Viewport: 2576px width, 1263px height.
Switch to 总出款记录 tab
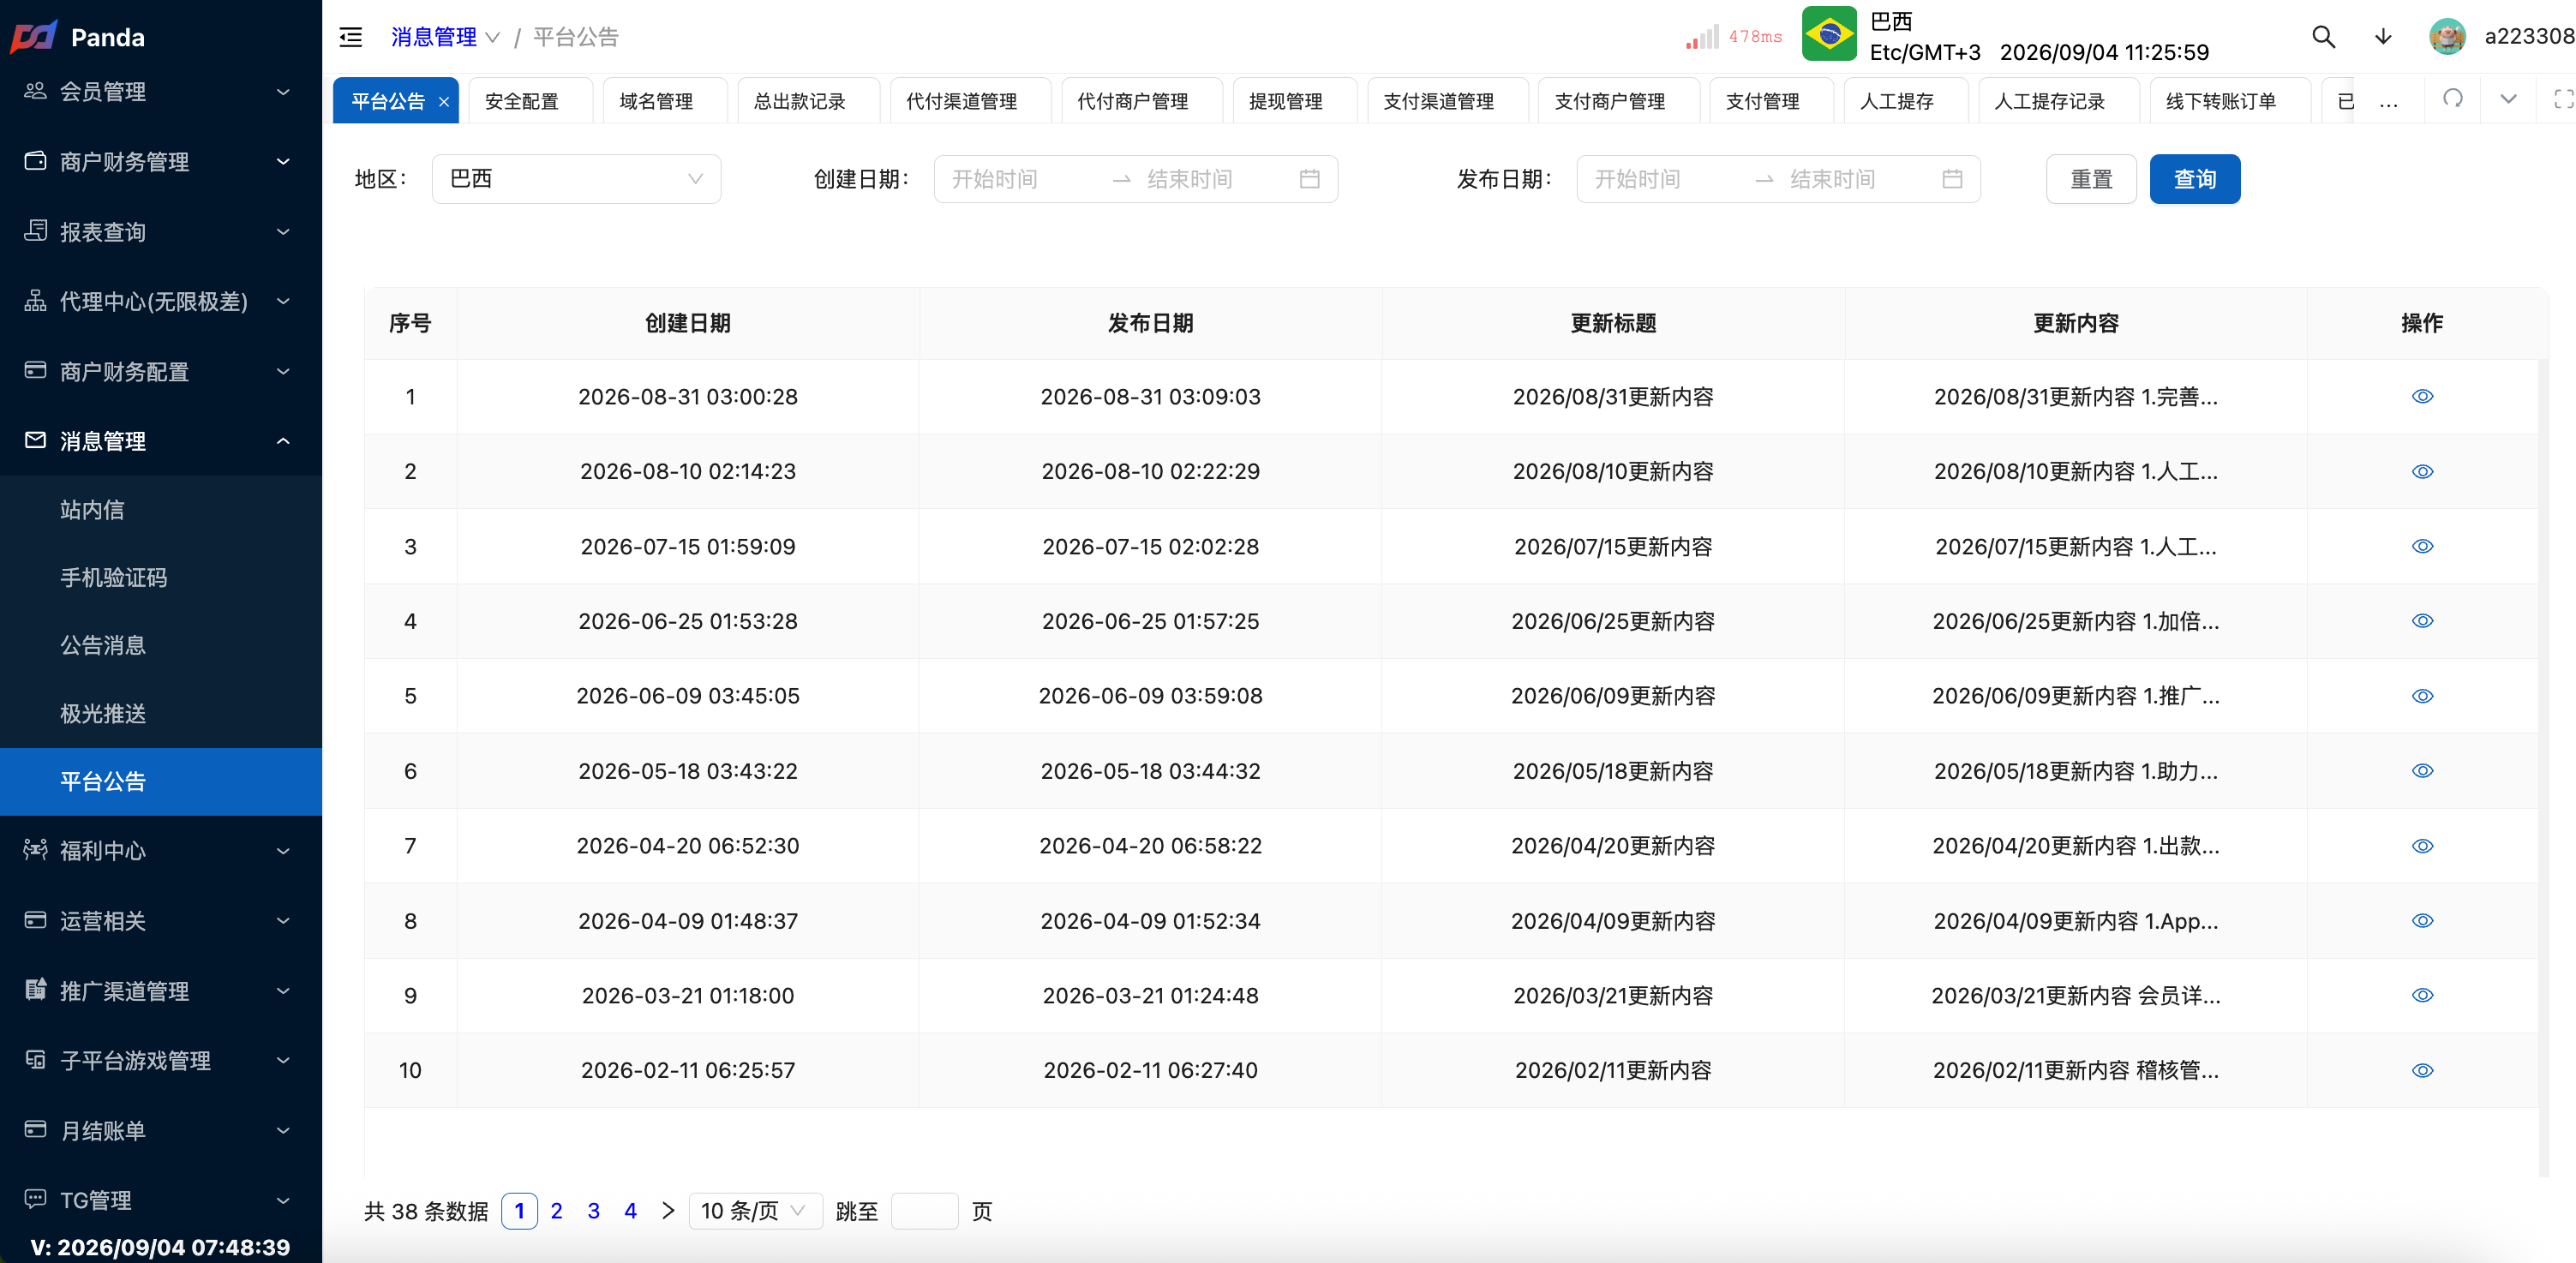click(808, 102)
